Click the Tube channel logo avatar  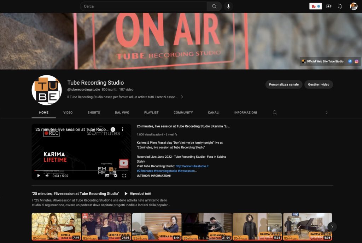(x=47, y=90)
